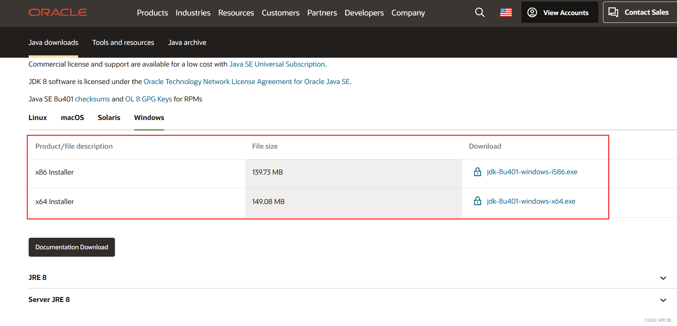Image resolution: width=677 pixels, height=326 pixels.
Task: Click the Documentation Download button
Action: [72, 247]
